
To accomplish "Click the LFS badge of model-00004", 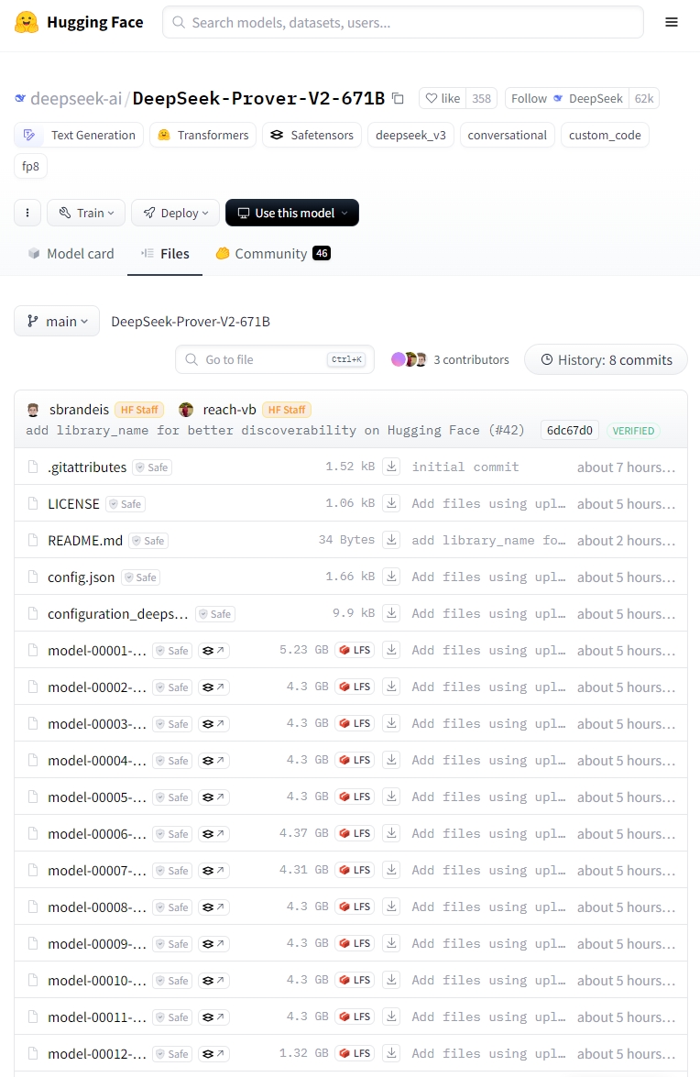I will click(x=355, y=760).
